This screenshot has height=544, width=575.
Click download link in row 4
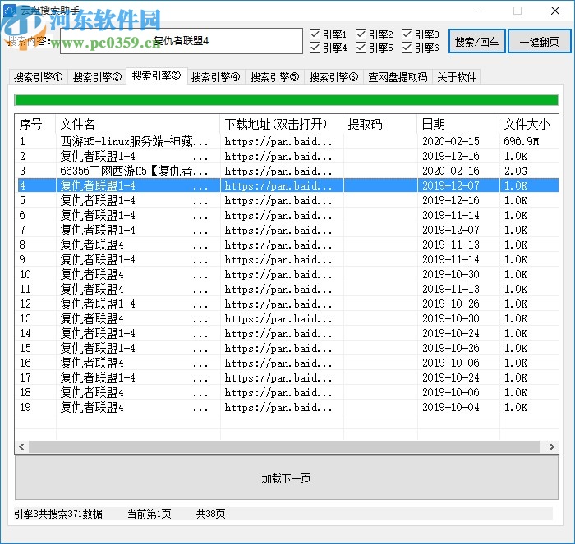click(x=278, y=185)
